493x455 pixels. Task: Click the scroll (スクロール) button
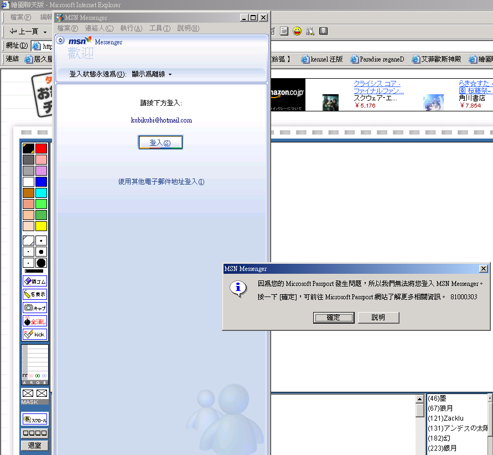[x=35, y=420]
